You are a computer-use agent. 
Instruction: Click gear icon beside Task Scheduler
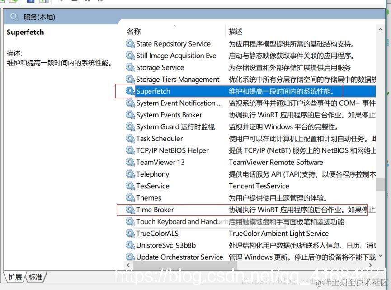point(130,139)
